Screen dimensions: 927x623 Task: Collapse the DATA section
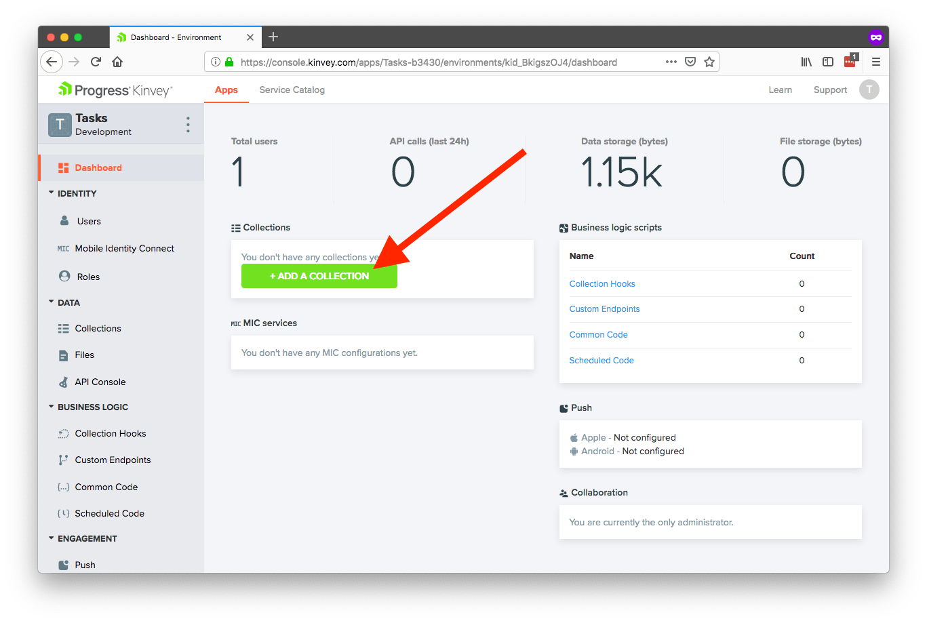pyautogui.click(x=52, y=302)
